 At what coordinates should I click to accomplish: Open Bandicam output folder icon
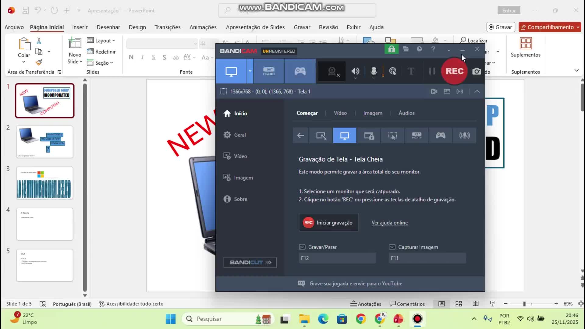tap(406, 49)
